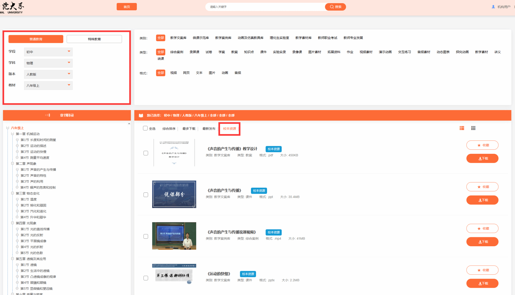Switch to list view layout icon
Screen dimensions: 515x295
[x=462, y=128]
